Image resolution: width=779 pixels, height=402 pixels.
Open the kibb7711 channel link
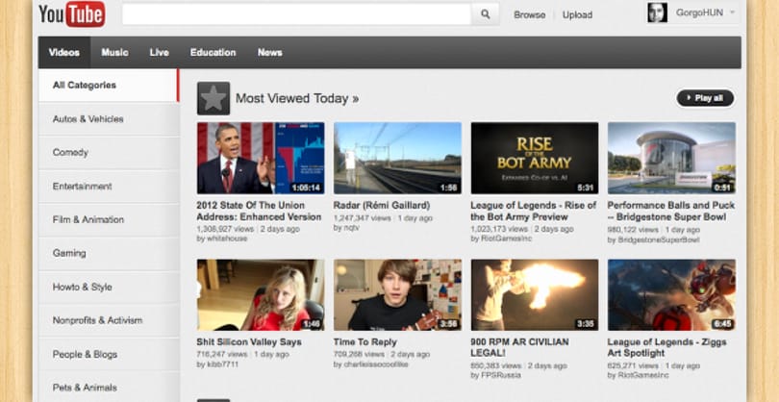222,364
